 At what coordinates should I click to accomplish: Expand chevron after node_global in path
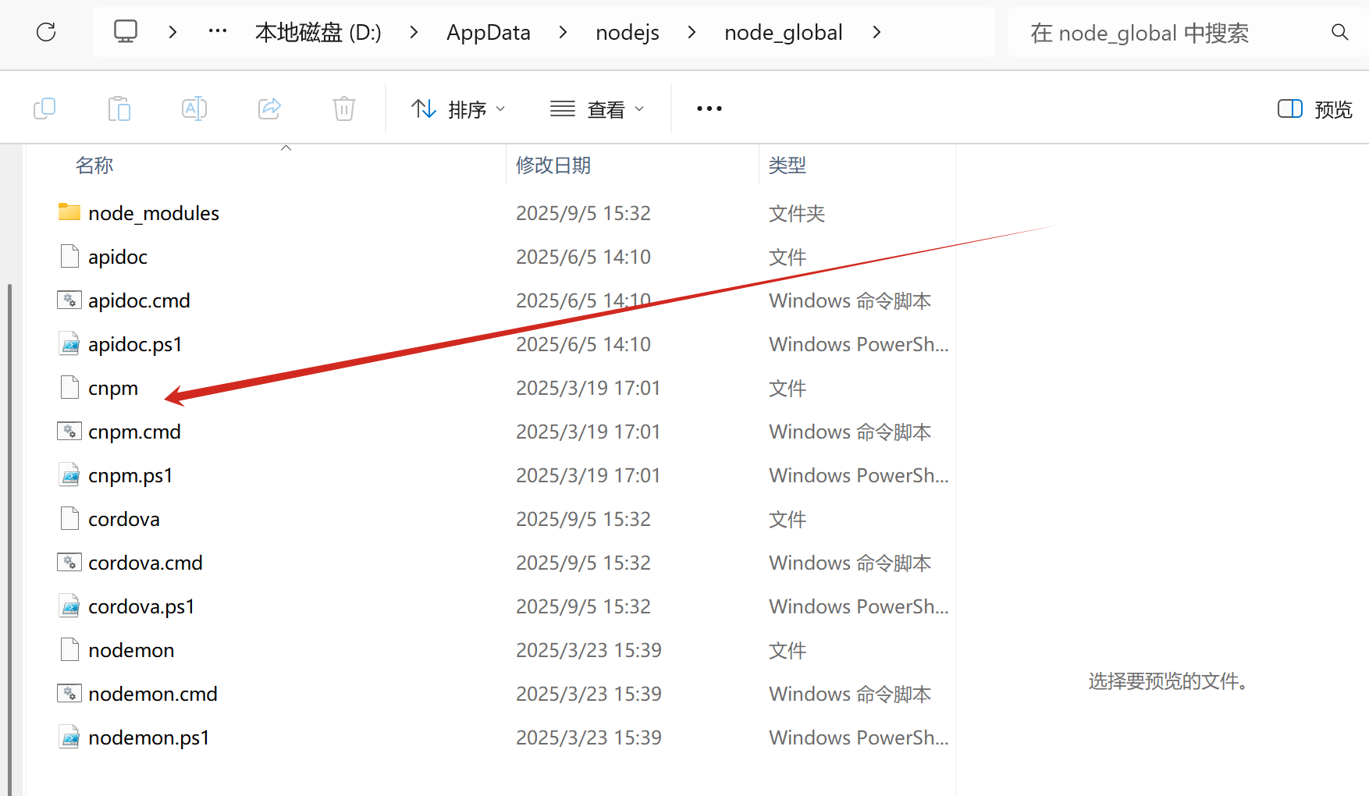(877, 32)
